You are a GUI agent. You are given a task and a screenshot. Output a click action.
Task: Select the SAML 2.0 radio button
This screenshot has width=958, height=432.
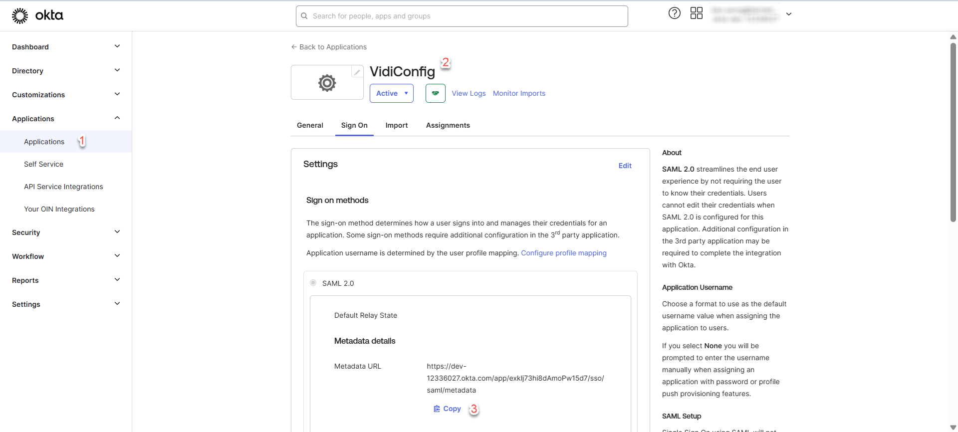[x=313, y=283]
